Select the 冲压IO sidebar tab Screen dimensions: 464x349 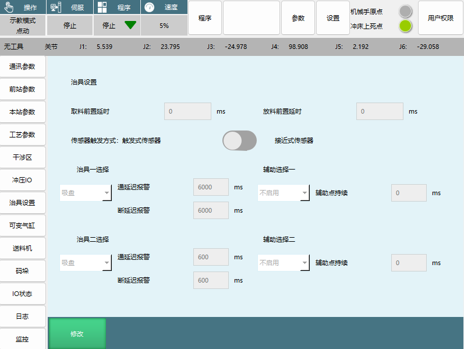click(23, 180)
